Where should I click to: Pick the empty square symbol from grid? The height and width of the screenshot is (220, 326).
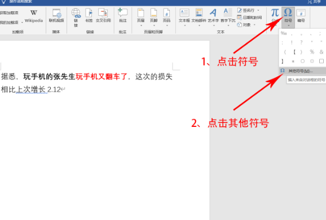pos(321,61)
